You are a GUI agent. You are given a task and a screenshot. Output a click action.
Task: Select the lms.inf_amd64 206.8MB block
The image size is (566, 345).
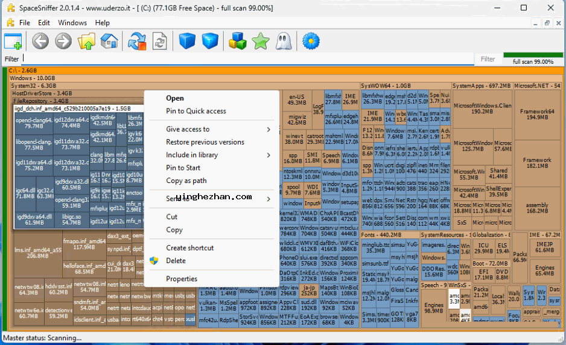click(37, 253)
